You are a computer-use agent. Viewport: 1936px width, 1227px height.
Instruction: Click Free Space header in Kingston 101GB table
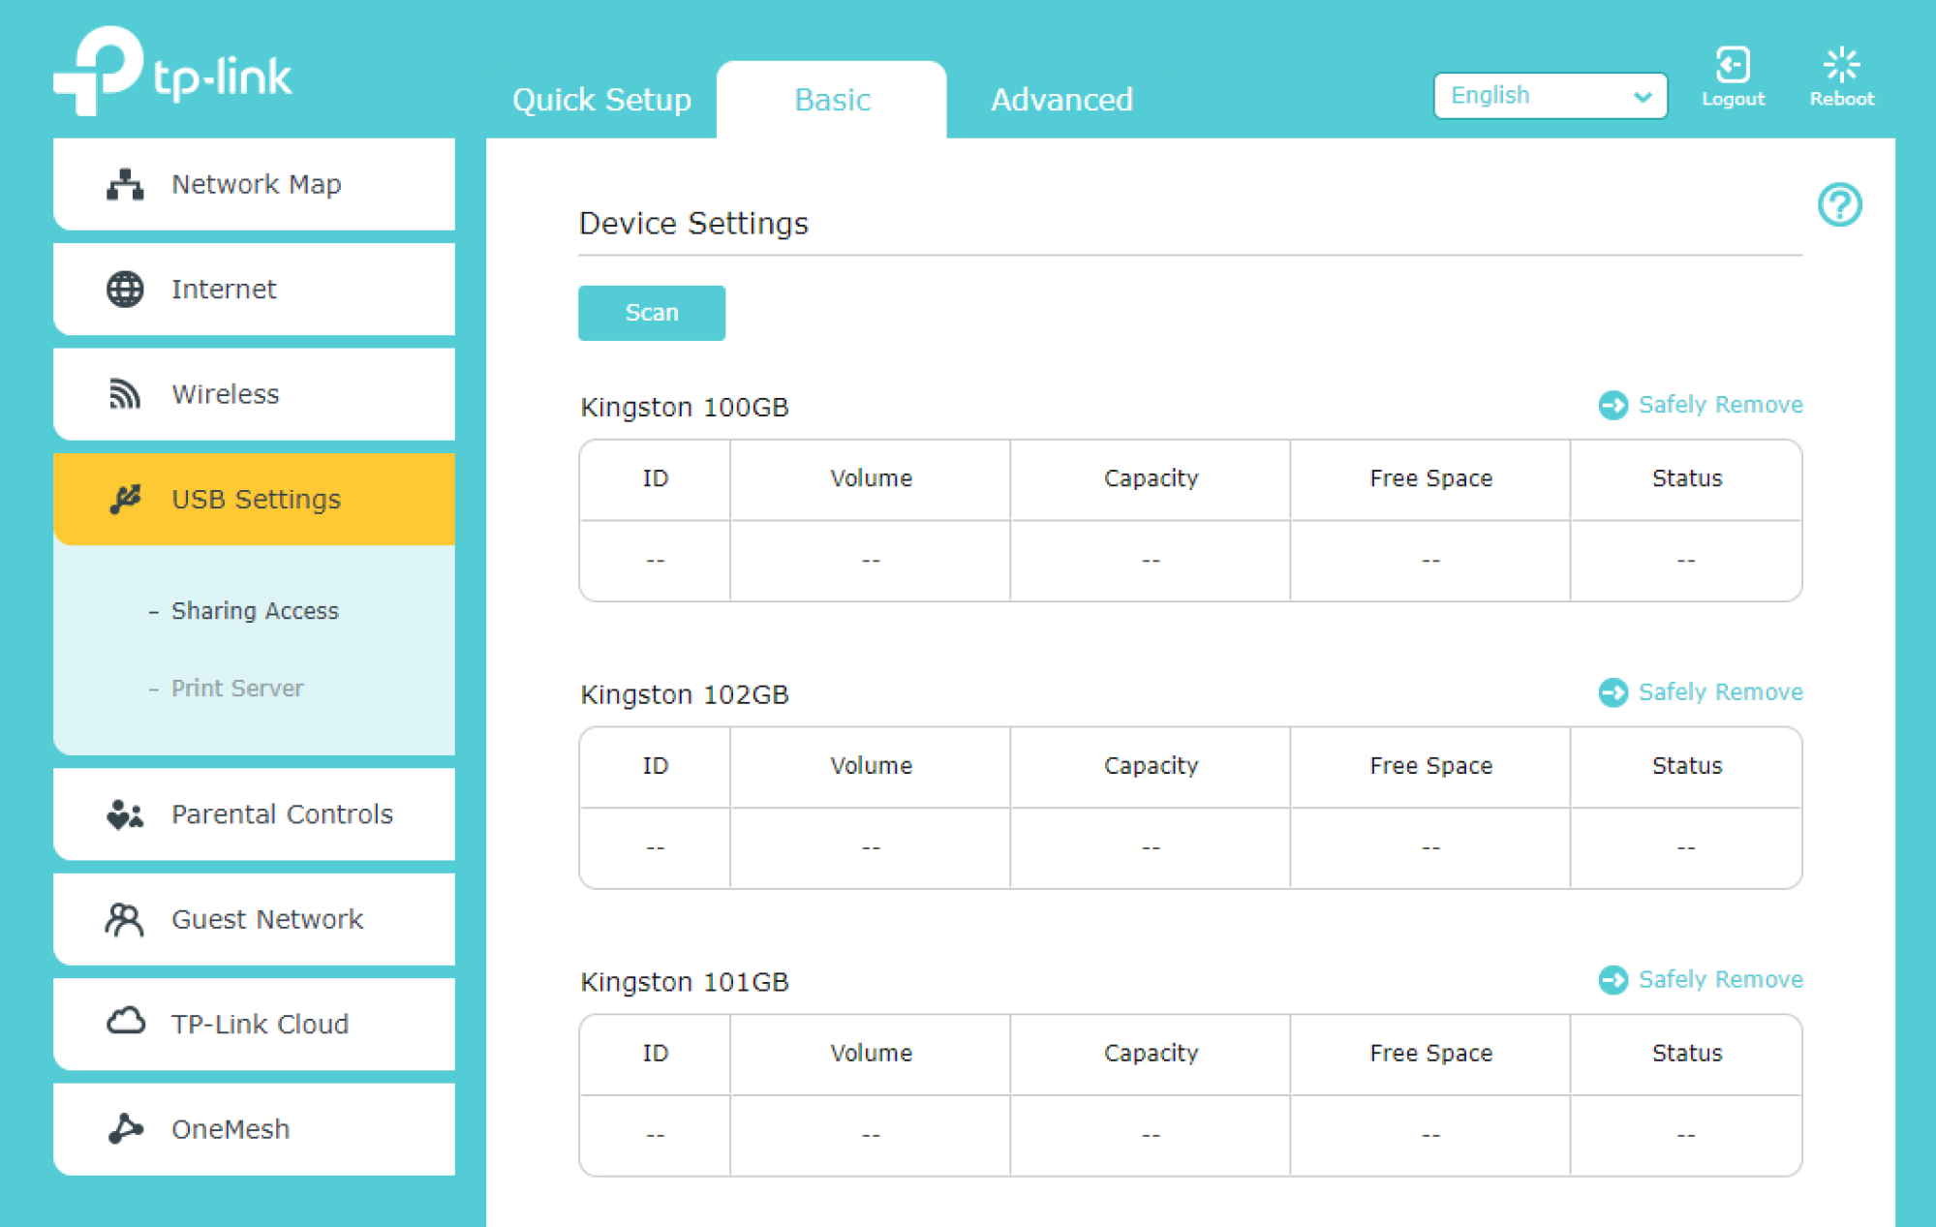click(x=1430, y=1053)
